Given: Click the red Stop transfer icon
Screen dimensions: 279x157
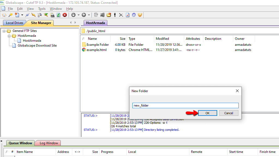Looking at the screenshot, I should tap(65, 15).
